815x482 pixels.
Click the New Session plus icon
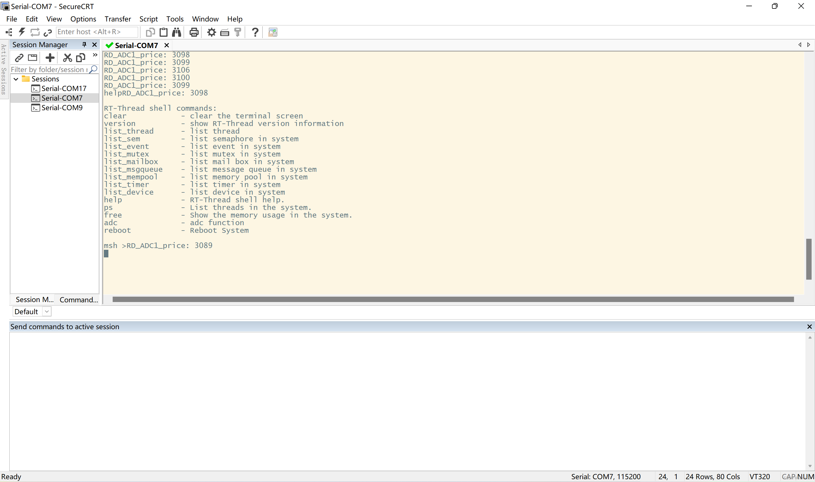pos(50,58)
